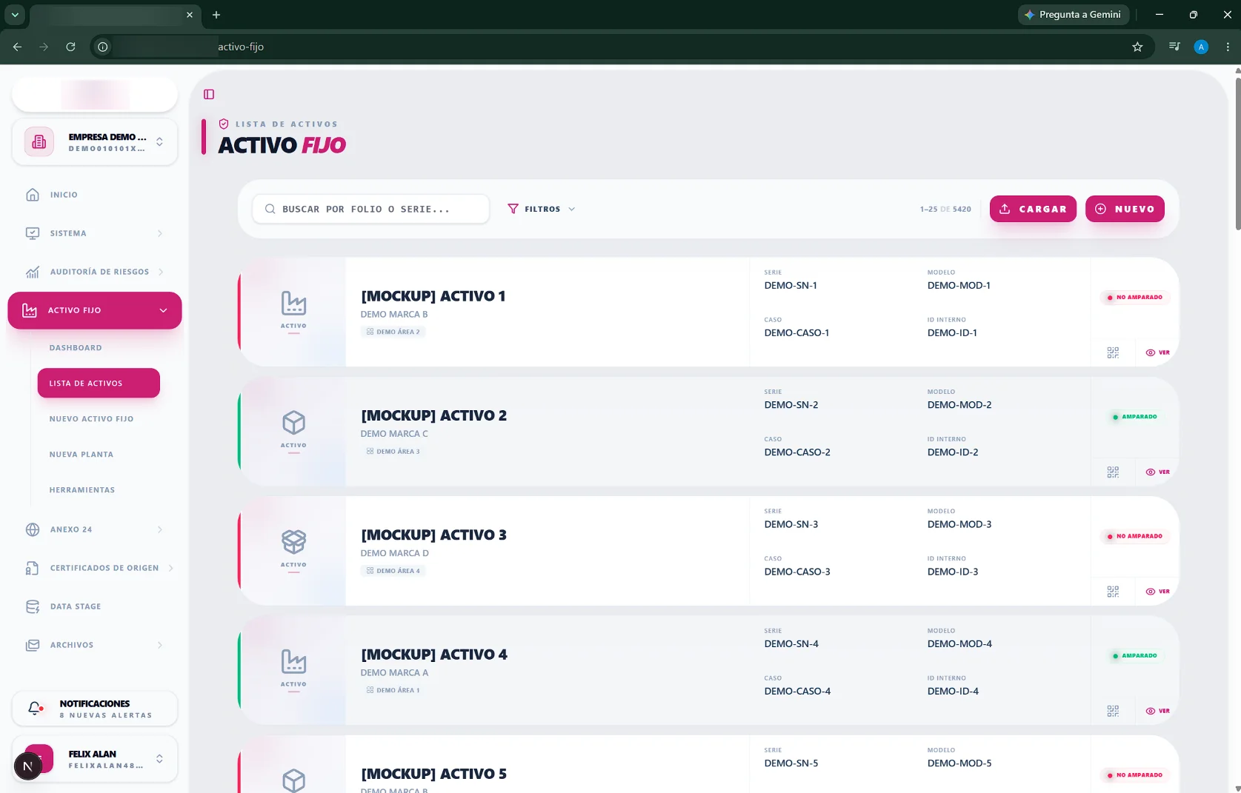Open the Filtros dropdown
The width and height of the screenshot is (1241, 793).
coord(542,209)
